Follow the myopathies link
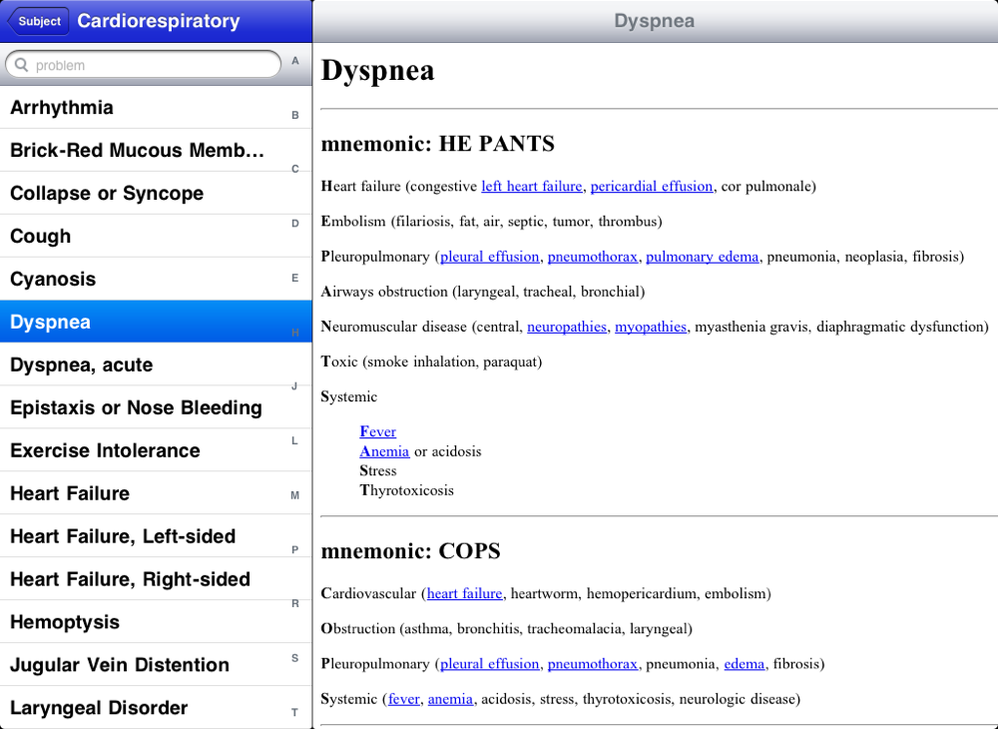The image size is (998, 729). (x=651, y=327)
